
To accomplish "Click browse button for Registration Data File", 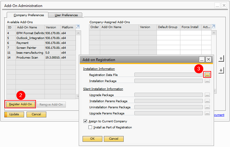I will [x=207, y=75].
